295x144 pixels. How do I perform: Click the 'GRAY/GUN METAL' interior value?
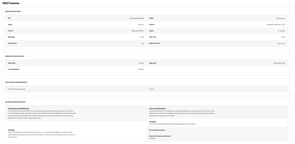138,31
